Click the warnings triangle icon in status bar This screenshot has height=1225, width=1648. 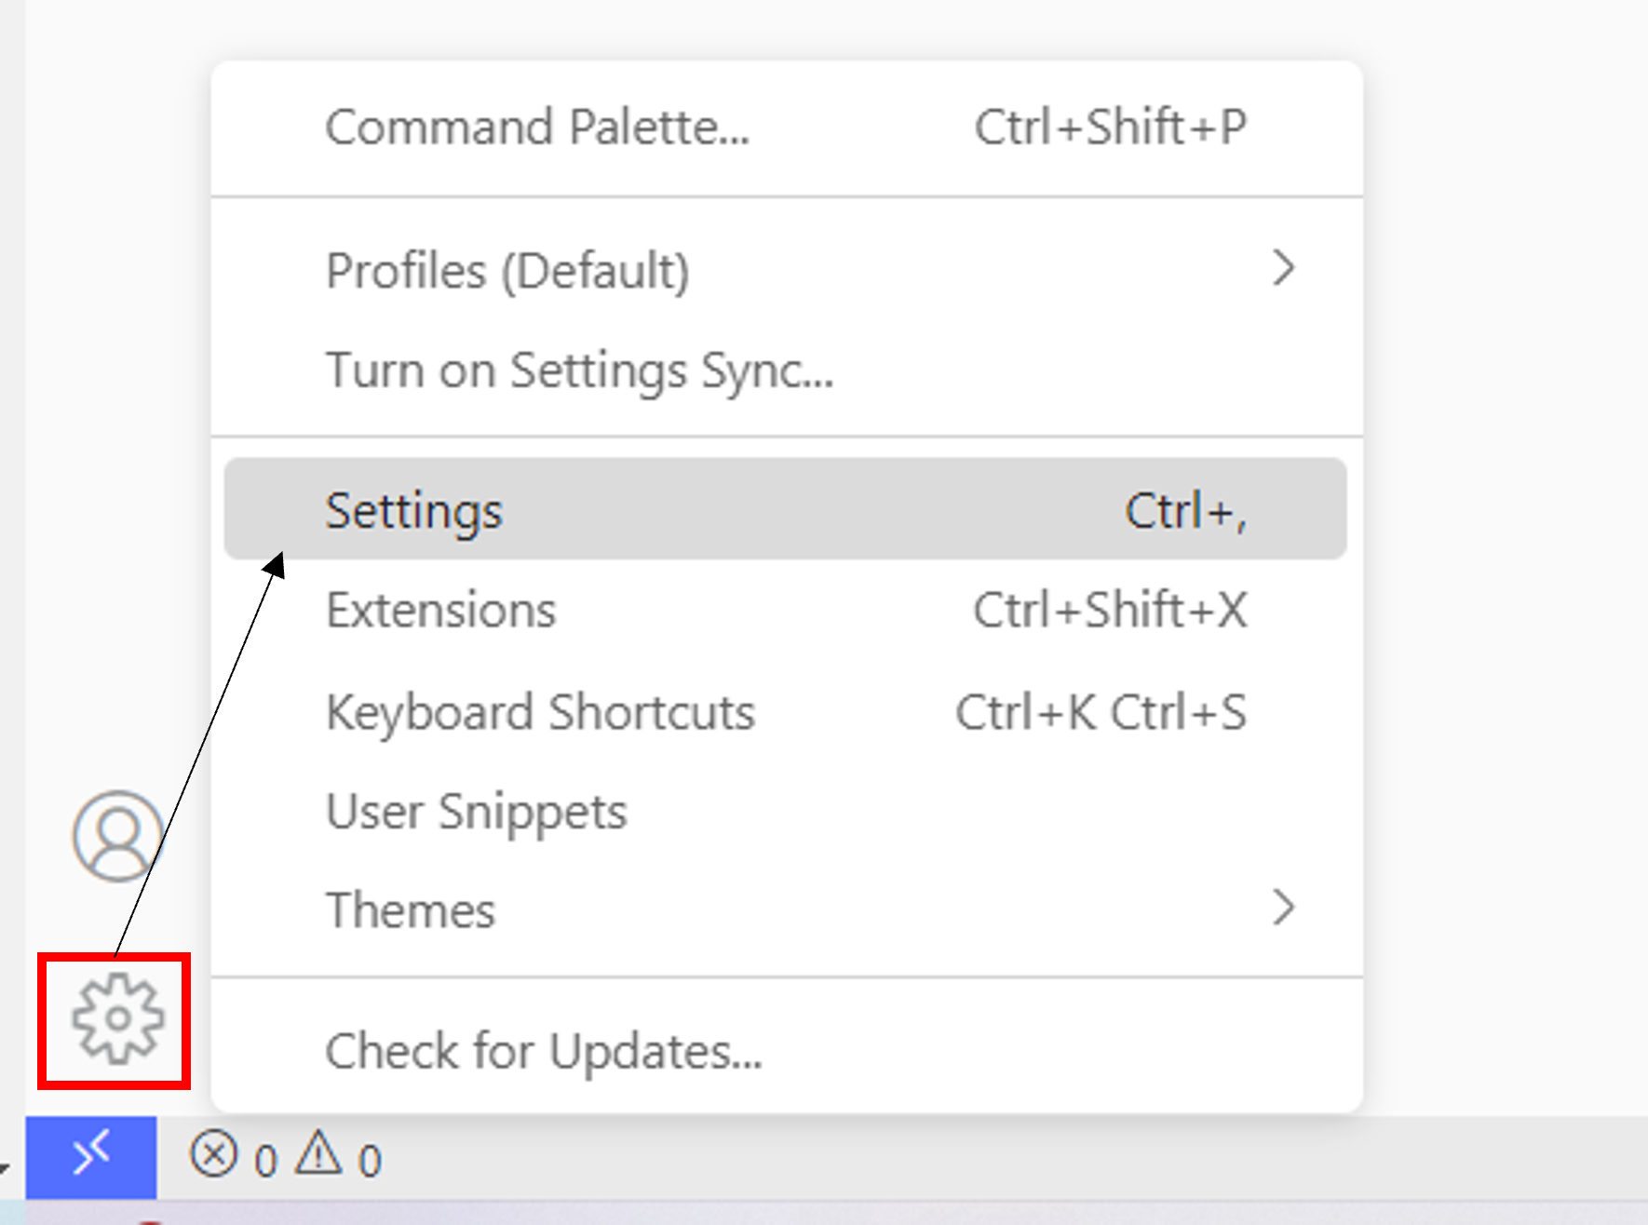(319, 1153)
